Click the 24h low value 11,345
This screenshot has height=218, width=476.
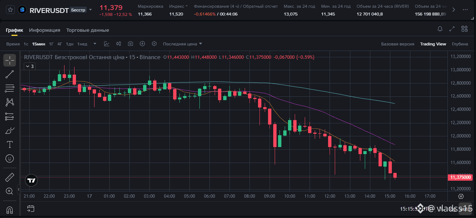click(328, 14)
